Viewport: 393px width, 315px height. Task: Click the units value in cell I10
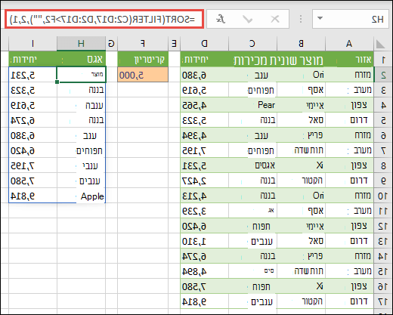pos(32,196)
